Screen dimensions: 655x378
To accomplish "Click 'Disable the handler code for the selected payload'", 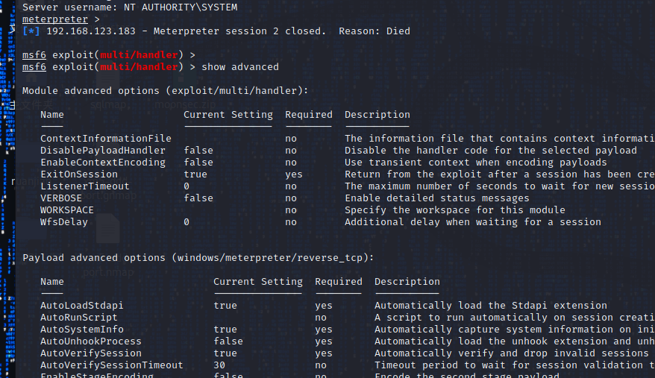I will tap(491, 151).
